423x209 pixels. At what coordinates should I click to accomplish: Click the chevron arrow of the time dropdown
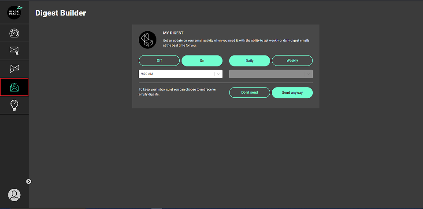coord(218,74)
